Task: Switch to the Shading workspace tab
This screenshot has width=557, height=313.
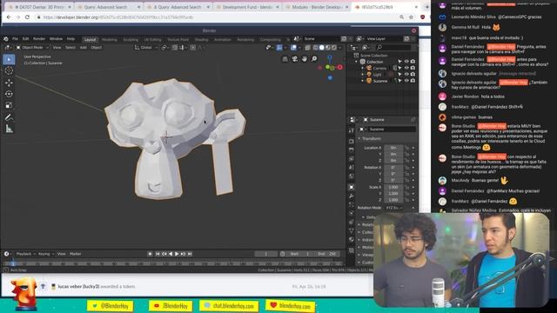Action: [201, 40]
